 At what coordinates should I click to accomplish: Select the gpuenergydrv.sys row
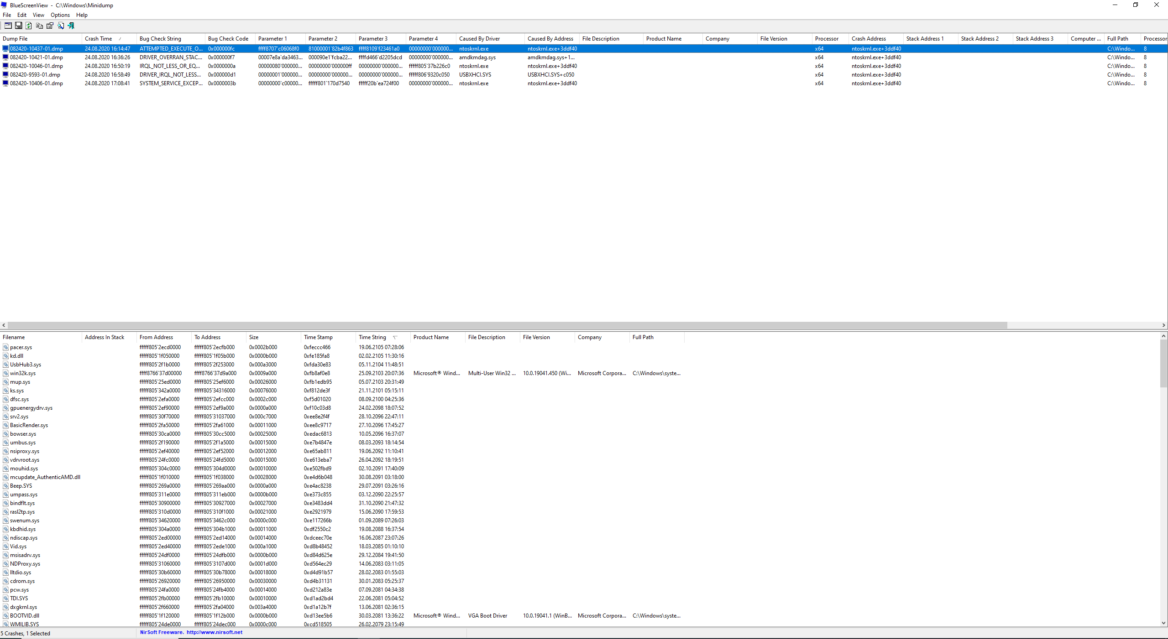point(342,407)
